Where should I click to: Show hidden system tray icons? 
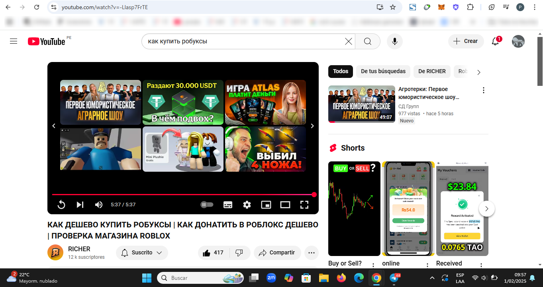tap(431, 277)
